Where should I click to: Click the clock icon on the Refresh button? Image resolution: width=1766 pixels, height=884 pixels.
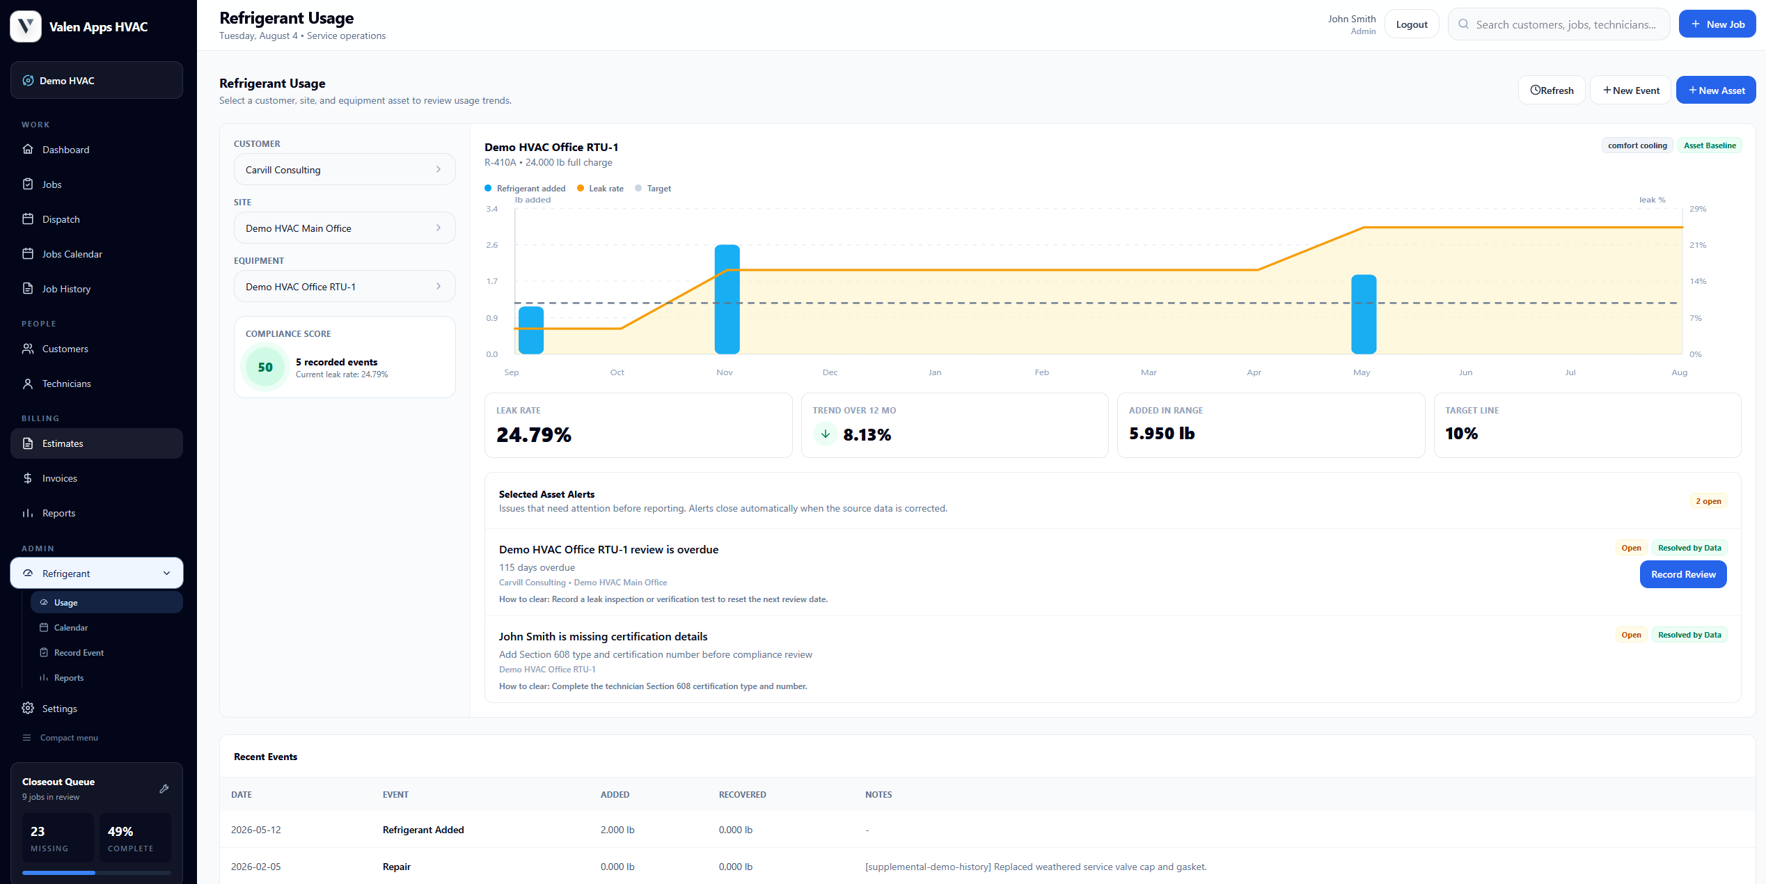tap(1535, 90)
